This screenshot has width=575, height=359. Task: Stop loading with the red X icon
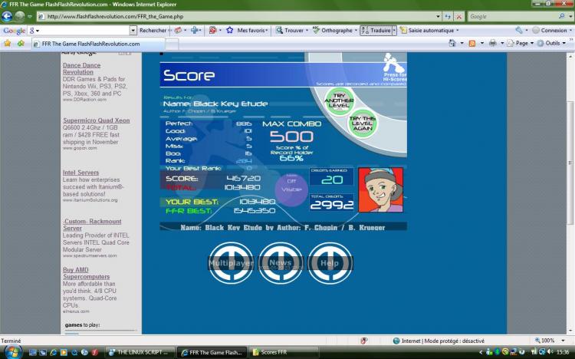click(458, 17)
